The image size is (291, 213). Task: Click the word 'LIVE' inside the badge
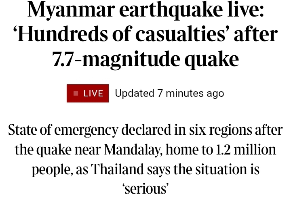(x=93, y=93)
